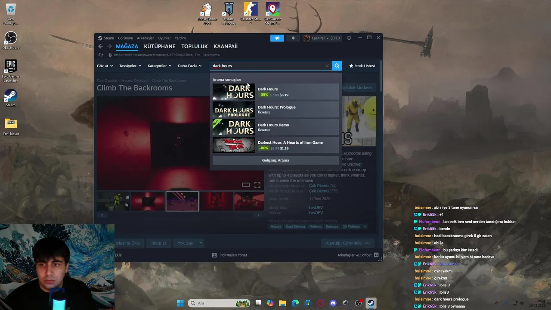Enter Big Picture mode monitor icon

(349, 38)
